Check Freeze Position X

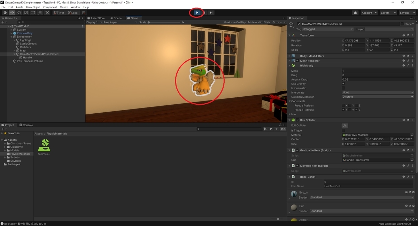[x=343, y=106]
